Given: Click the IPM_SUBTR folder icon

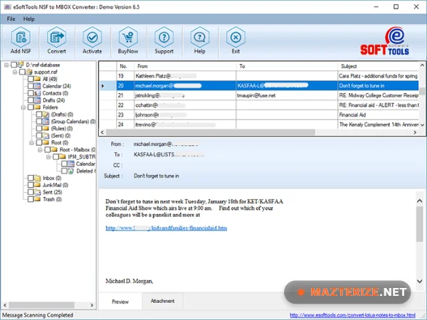Looking at the screenshot, I should pos(63,156).
